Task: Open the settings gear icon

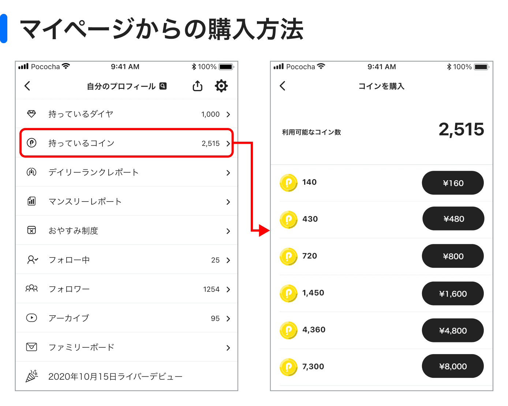Action: click(x=221, y=86)
